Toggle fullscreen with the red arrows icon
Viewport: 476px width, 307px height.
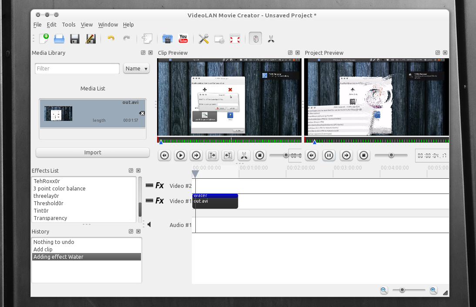(235, 39)
